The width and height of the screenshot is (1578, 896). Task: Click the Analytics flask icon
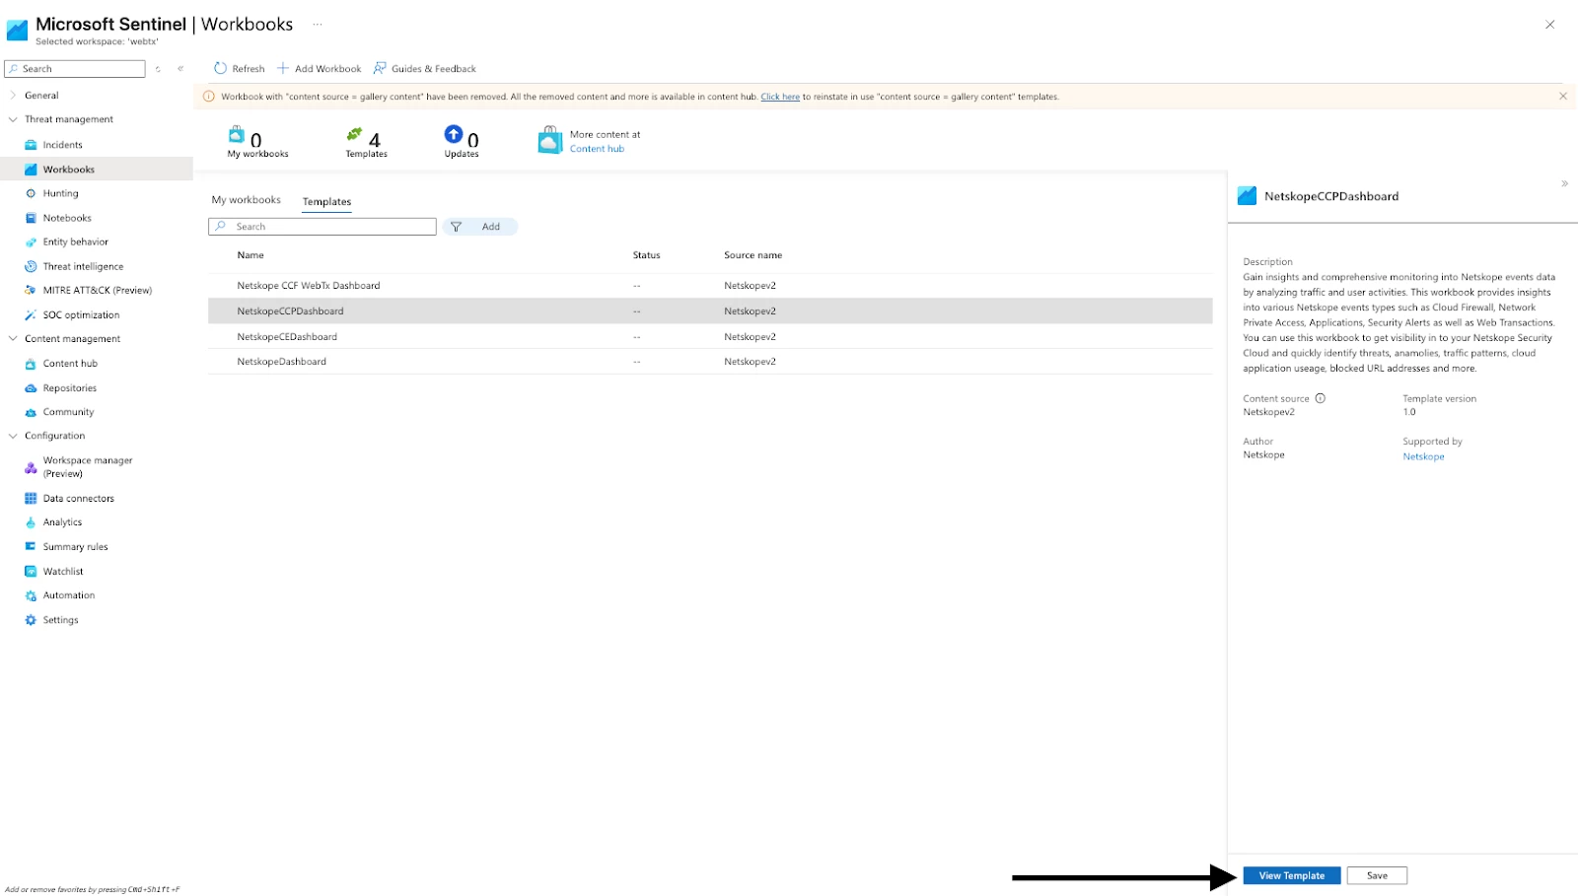coord(31,522)
